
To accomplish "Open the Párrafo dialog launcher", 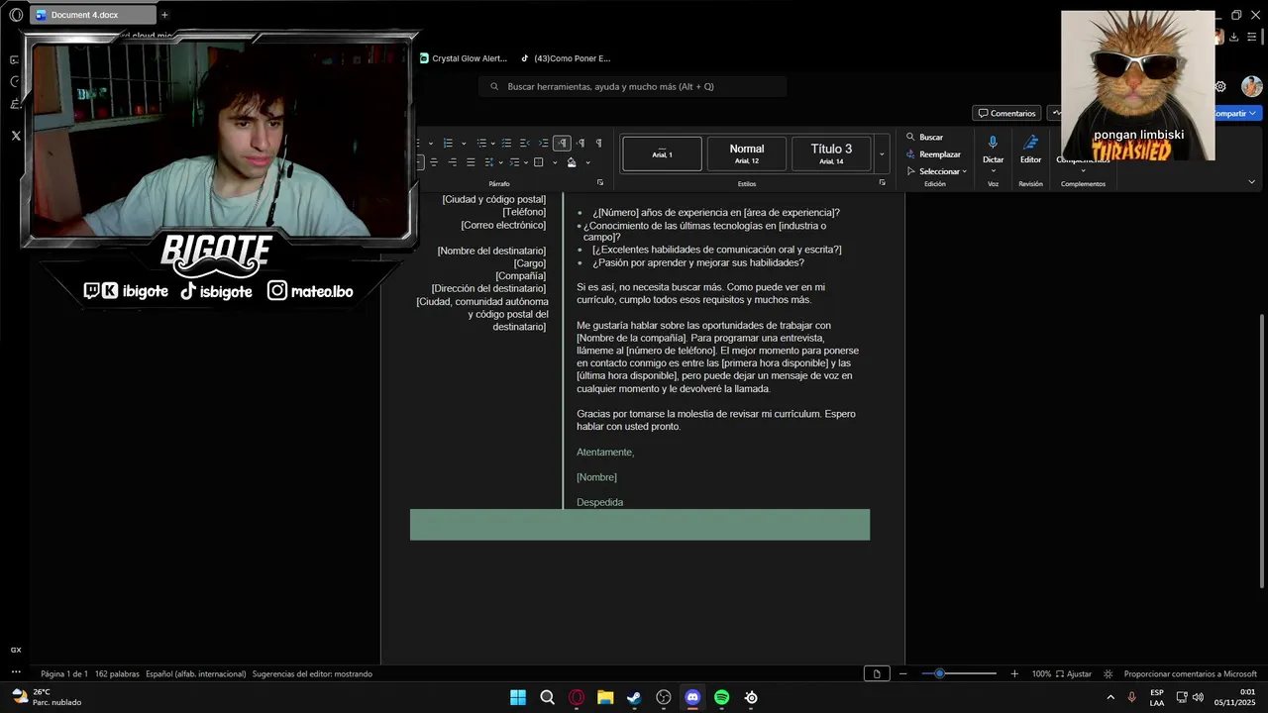I will tap(600, 182).
